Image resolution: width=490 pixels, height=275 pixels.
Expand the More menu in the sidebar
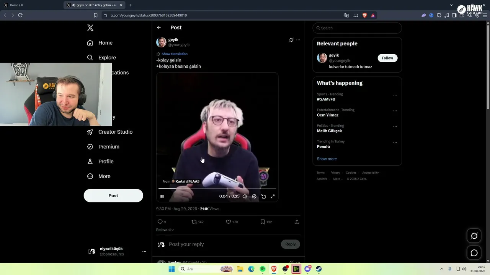(x=99, y=176)
